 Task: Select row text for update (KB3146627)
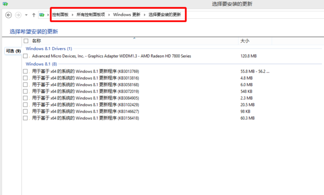coord(85,112)
